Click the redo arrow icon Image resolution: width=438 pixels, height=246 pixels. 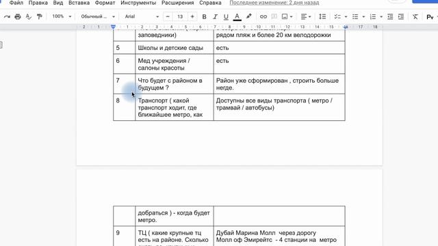(7, 16)
